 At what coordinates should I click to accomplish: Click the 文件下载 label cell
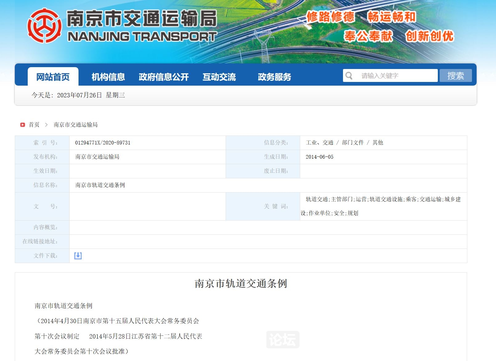42,256
